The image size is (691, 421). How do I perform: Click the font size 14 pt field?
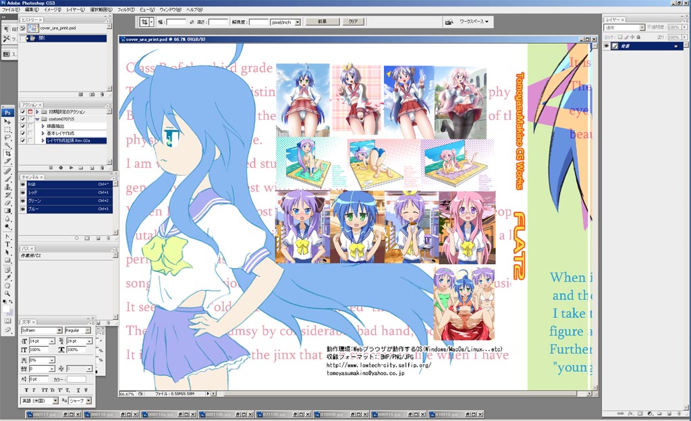tap(38, 342)
